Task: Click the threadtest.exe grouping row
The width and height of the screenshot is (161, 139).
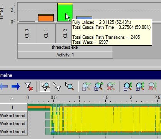Action: (65, 47)
